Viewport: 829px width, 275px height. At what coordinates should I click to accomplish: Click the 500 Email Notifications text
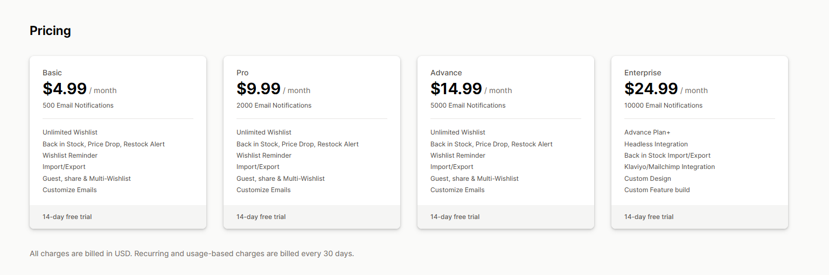pyautogui.click(x=78, y=105)
